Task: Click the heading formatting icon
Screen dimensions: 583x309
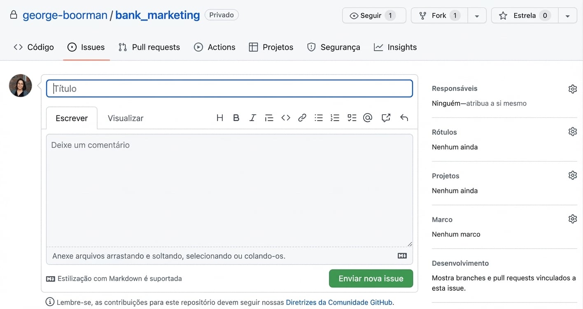Action: pos(220,118)
